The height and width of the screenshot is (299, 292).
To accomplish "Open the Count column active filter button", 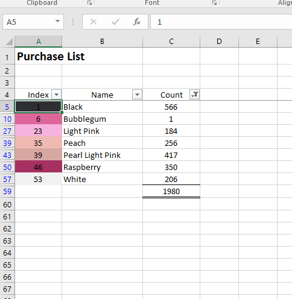I will coord(194,95).
